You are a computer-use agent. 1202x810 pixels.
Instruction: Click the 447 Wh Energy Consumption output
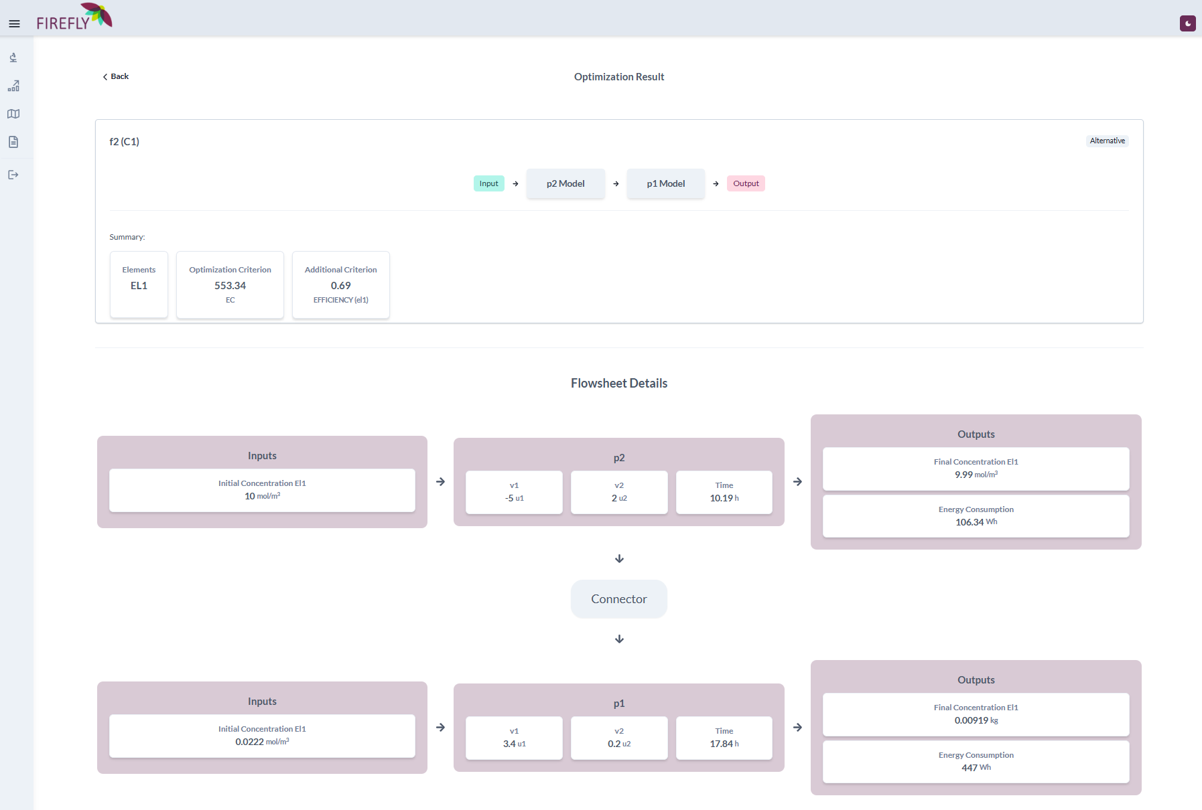(976, 762)
